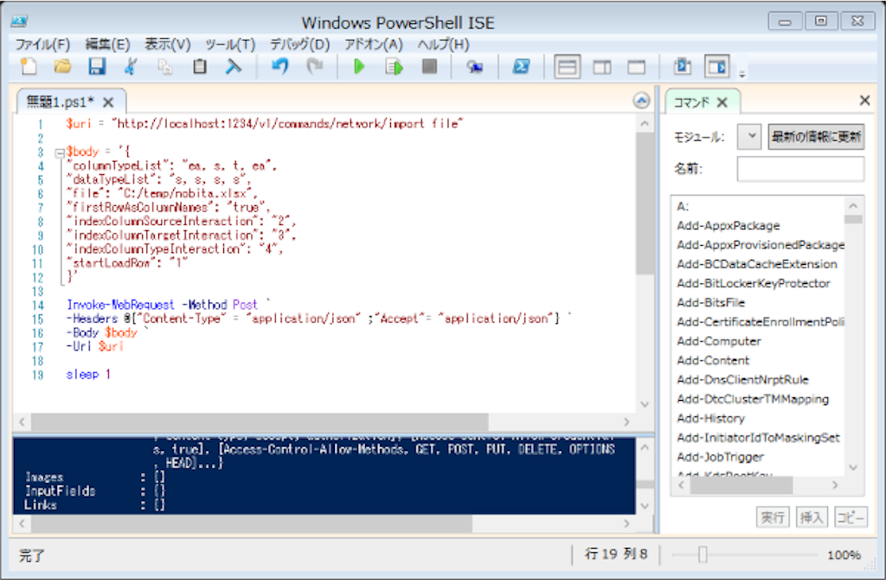Select Add-InitiatorIdToMaskingSet command

pos(758,437)
